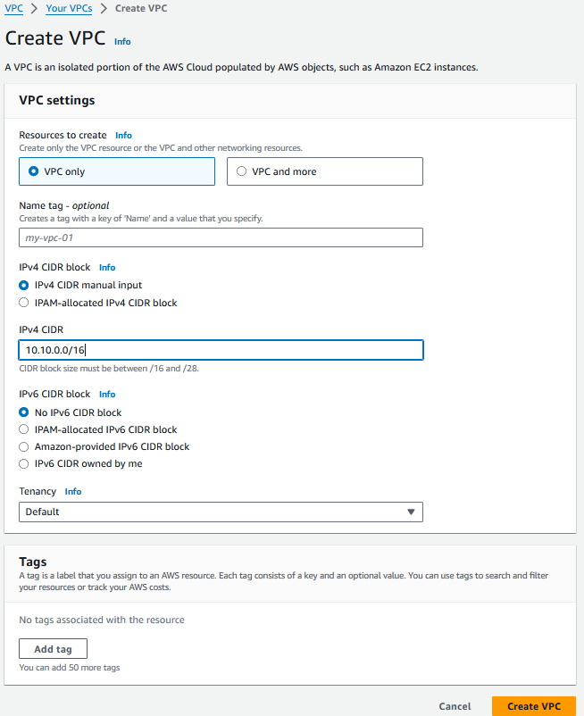584x716 pixels.
Task: Go to Your VPCs breadcrumb
Action: [69, 8]
